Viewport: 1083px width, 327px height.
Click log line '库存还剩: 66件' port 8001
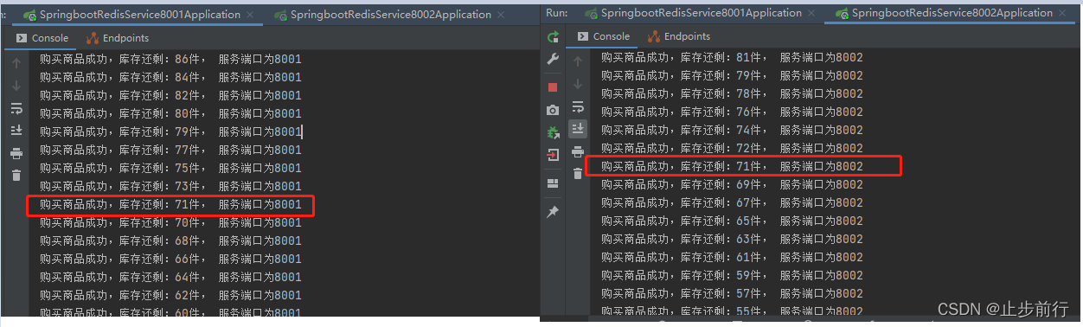[170, 259]
